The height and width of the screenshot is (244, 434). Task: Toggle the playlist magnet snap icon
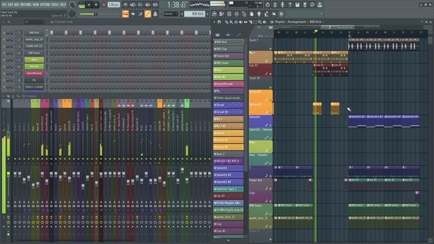[219, 22]
